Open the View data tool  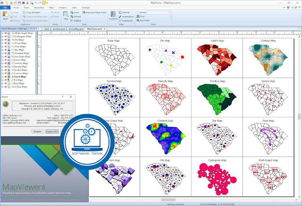click(x=66, y=16)
